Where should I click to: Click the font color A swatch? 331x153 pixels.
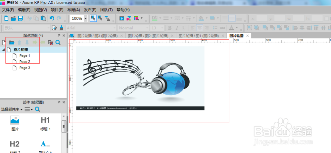(x=231, y=28)
